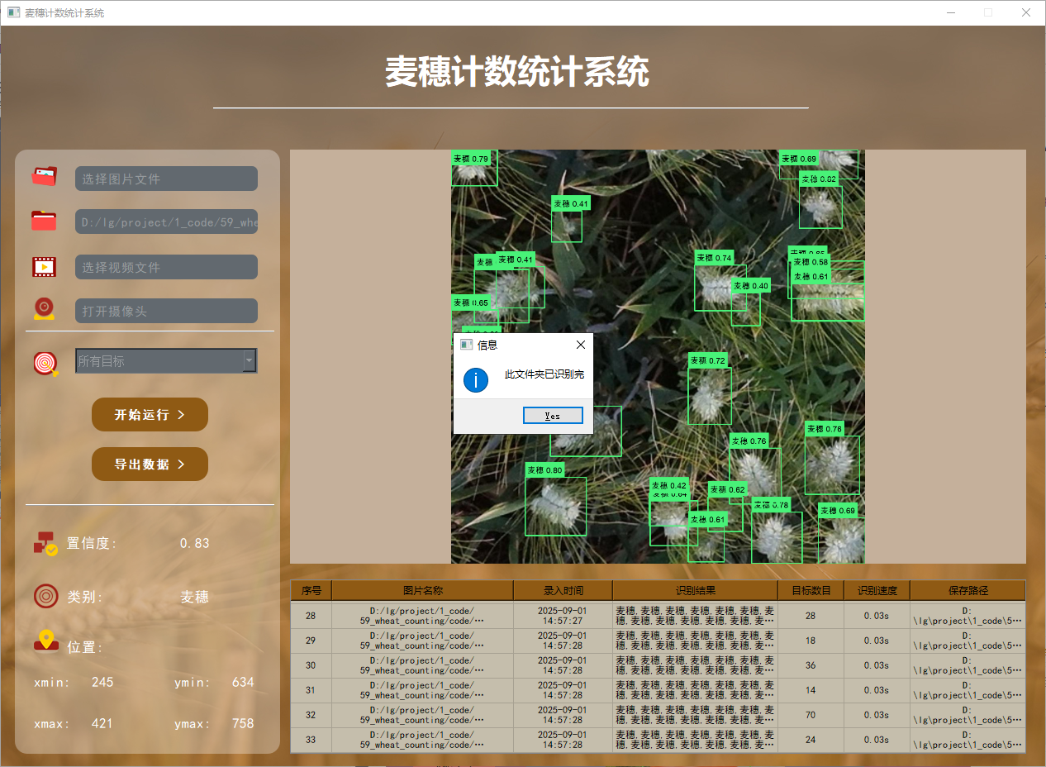Click the 此文件夹已识别完 dialog message
The width and height of the screenshot is (1046, 767).
click(544, 375)
